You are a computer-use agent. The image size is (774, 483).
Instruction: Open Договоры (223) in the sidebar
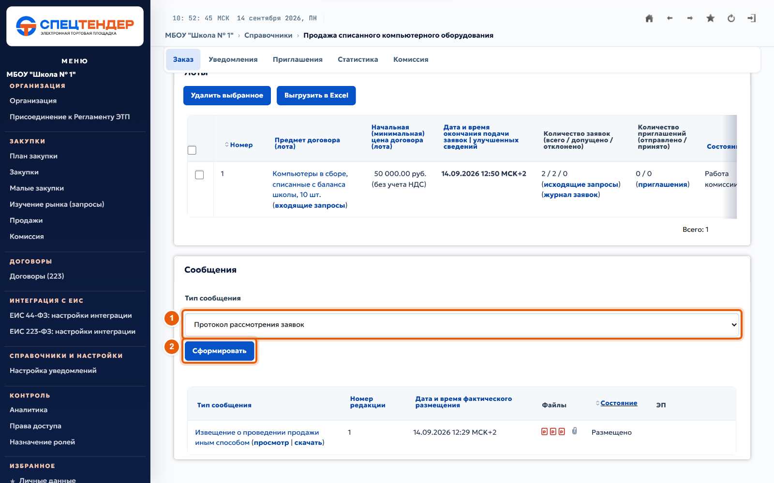(37, 276)
